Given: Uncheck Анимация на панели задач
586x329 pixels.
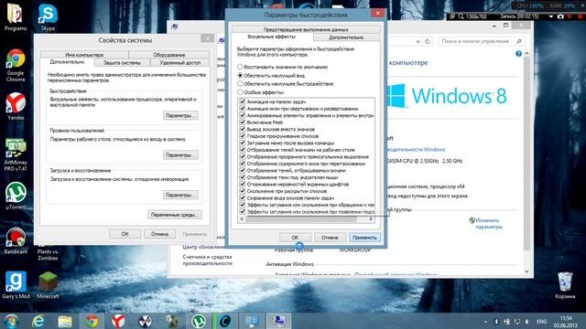Looking at the screenshot, I should [x=242, y=101].
